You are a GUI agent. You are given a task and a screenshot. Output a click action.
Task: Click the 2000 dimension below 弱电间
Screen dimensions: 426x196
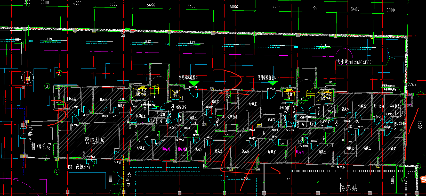pos(183,156)
